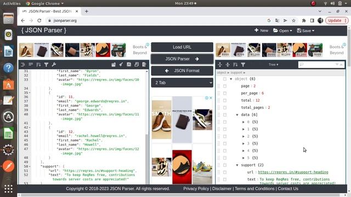Screen dimensions: 351x197
Task: Open the Privacy Policy footer link
Action: click(x=196, y=189)
